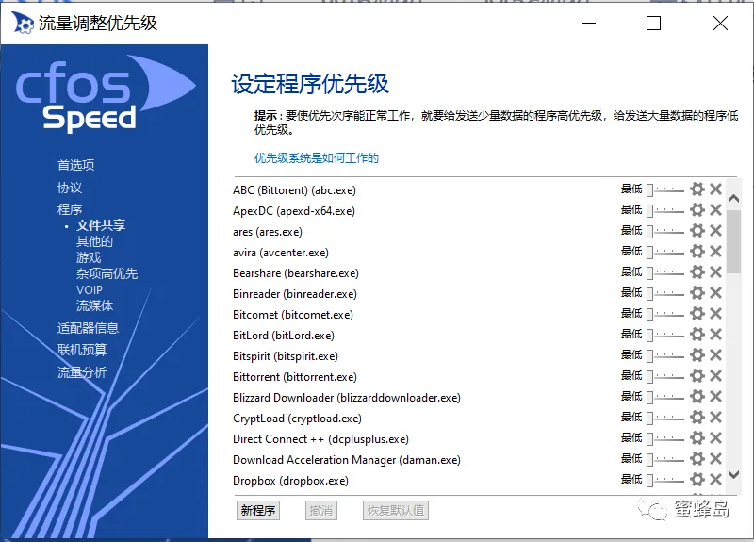Delete avira (avcenter.exe) entry
This screenshot has width=754, height=542.
coord(715,251)
